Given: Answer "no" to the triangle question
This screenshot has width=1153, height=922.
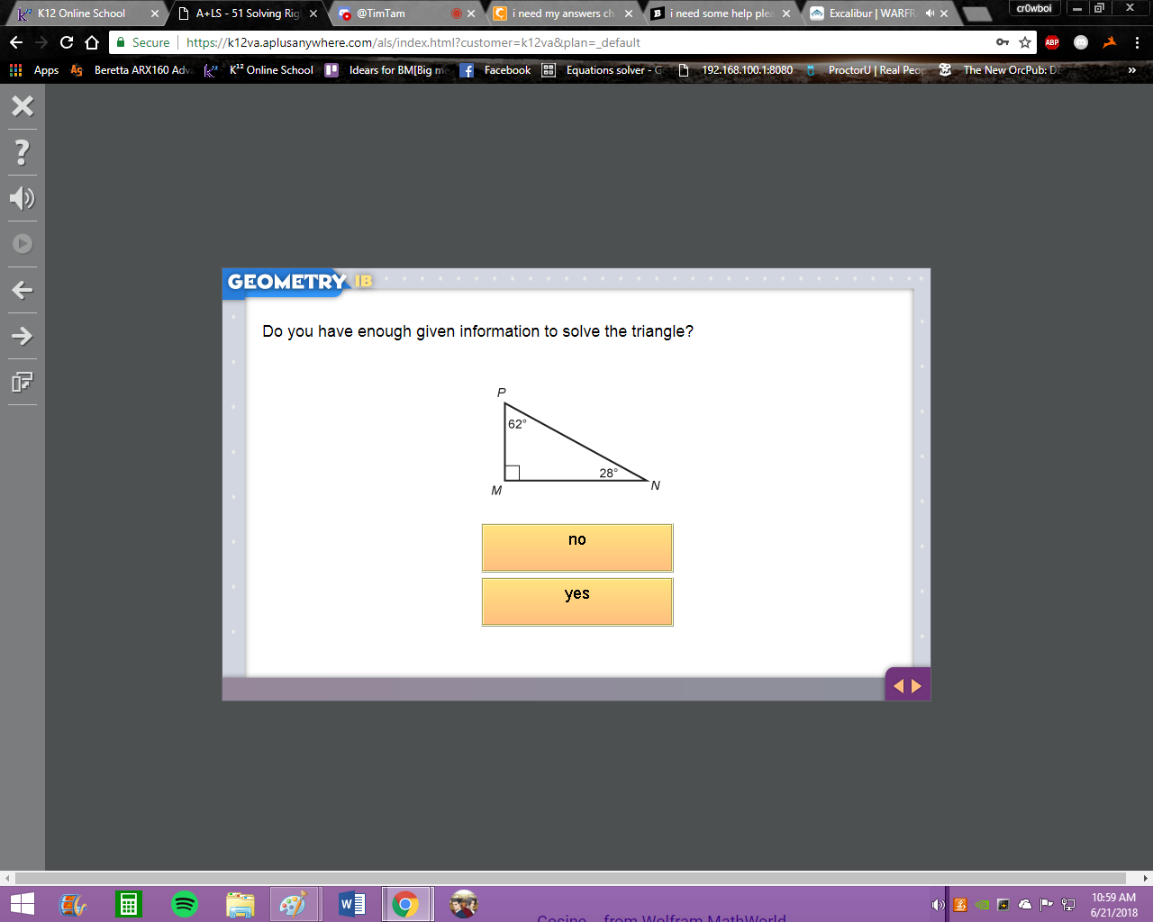Looking at the screenshot, I should pyautogui.click(x=577, y=547).
